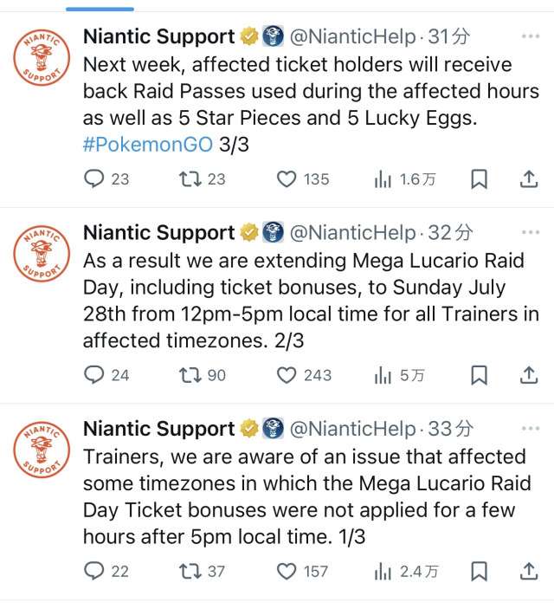
Task: Share the 2/3 extension tweet
Action: coord(528,375)
